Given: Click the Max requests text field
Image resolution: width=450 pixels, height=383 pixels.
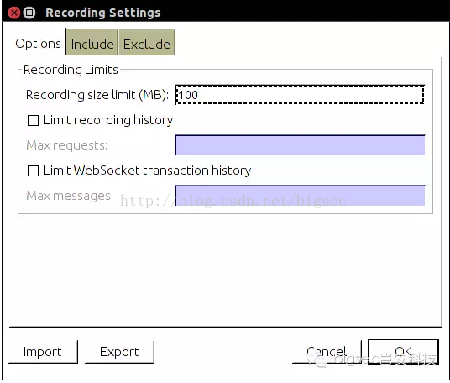Looking at the screenshot, I should (300, 145).
